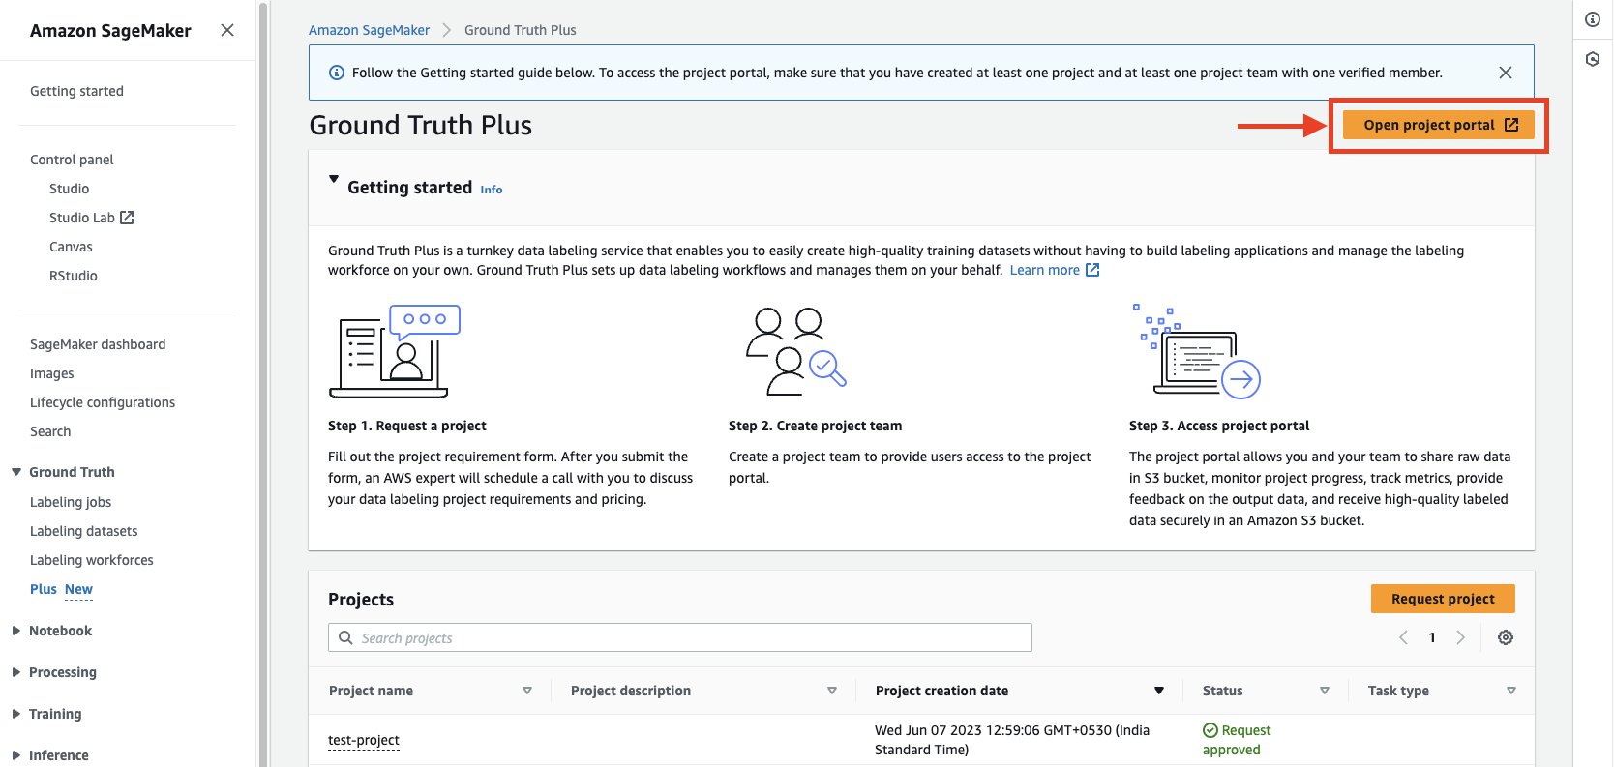Viewport: 1614px width, 767px height.
Task: Focus the Search projects input field
Action: point(680,637)
